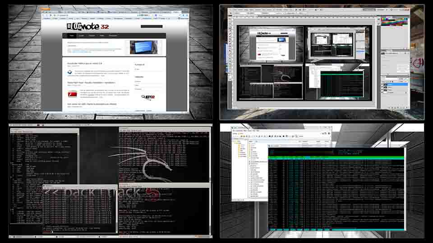Click the dark search field on the blog

(151, 27)
